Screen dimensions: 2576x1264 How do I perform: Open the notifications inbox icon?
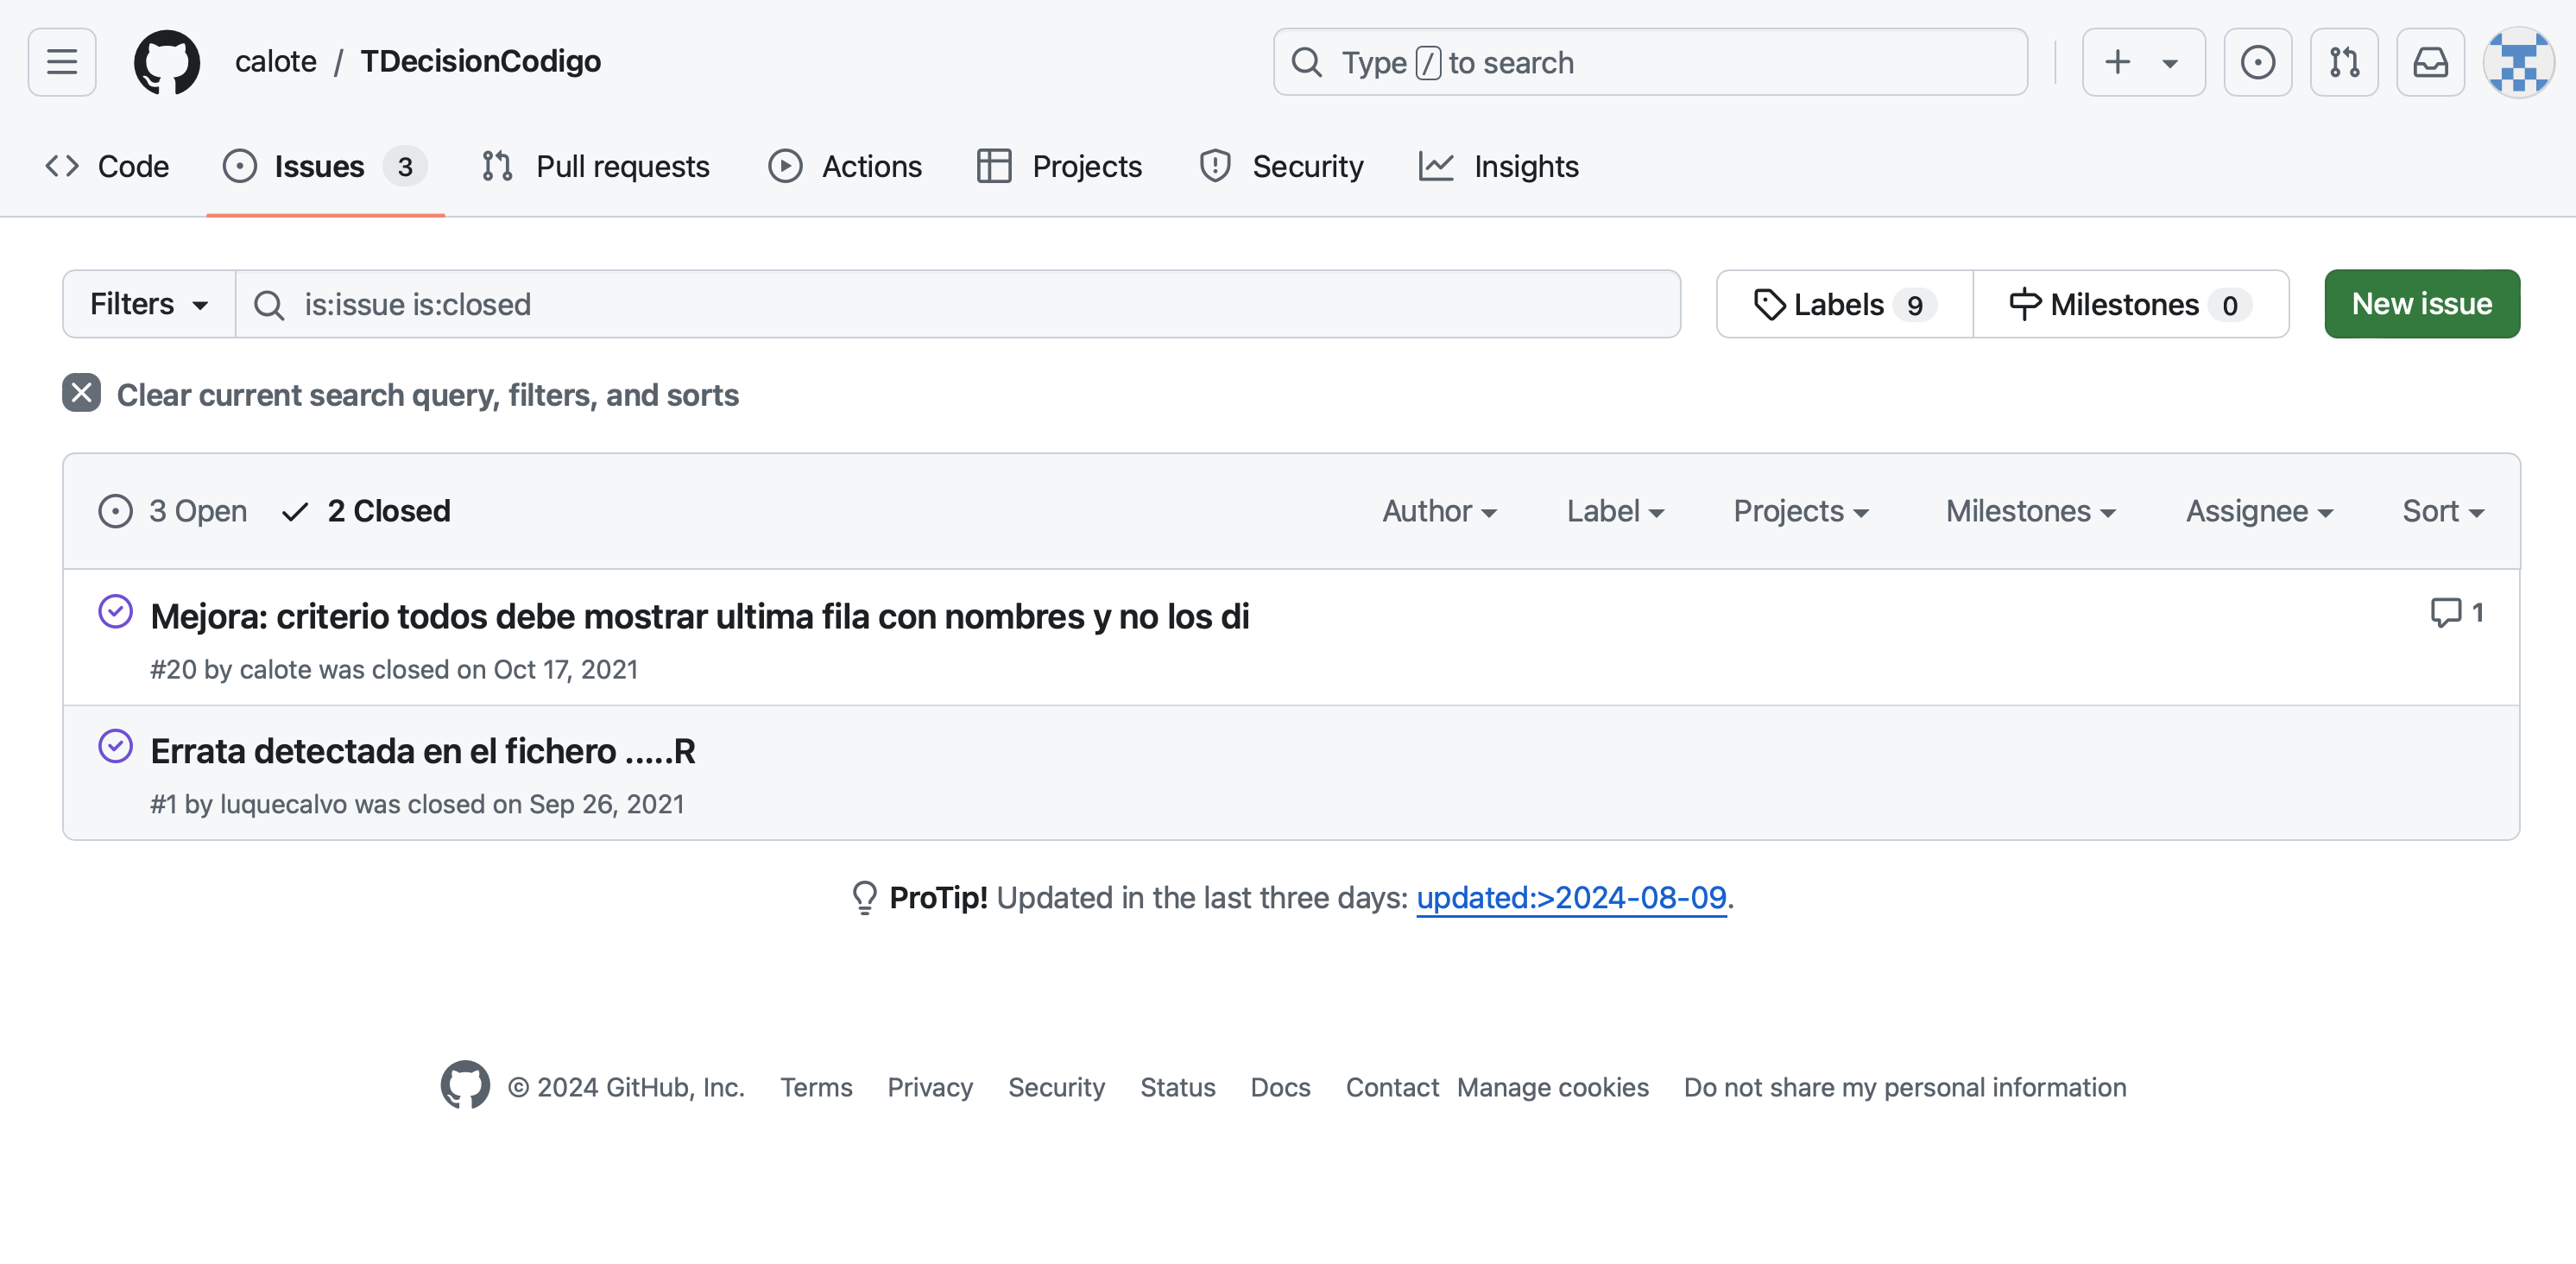coord(2430,62)
